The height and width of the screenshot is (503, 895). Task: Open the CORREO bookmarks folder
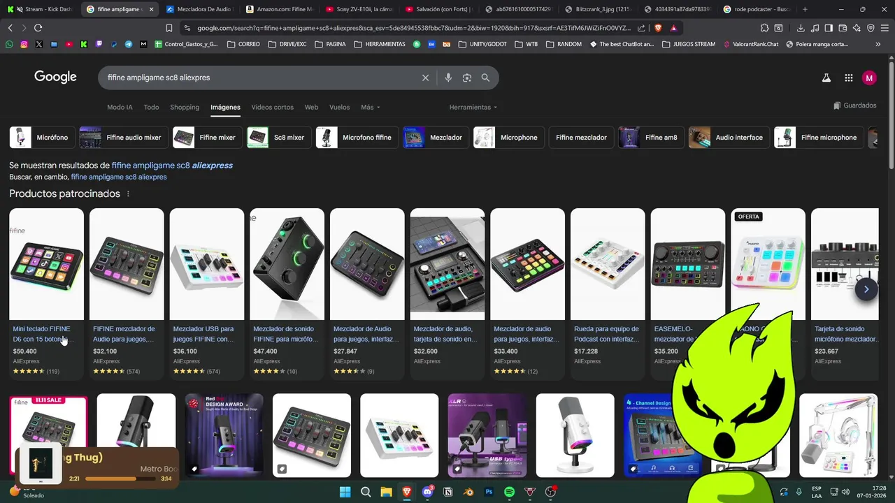243,44
